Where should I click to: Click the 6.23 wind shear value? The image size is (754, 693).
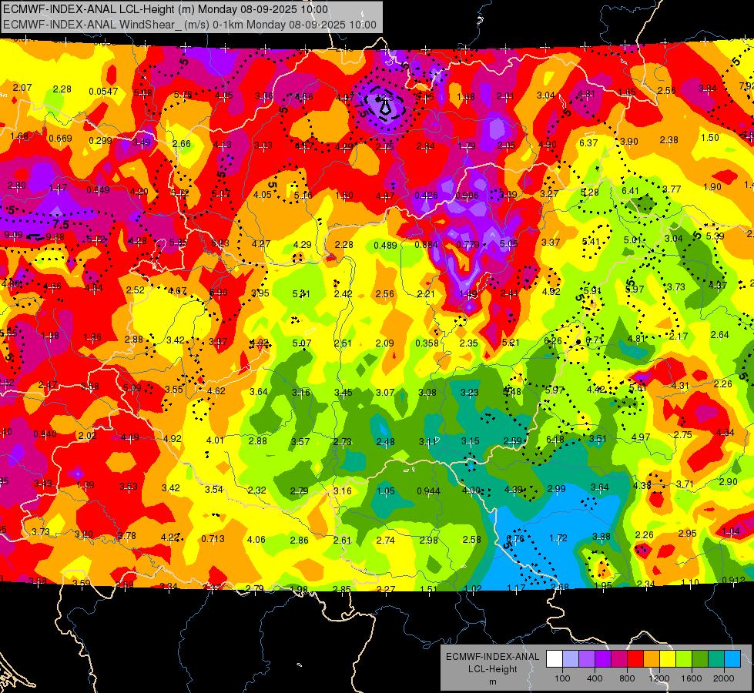pyautogui.click(x=220, y=243)
